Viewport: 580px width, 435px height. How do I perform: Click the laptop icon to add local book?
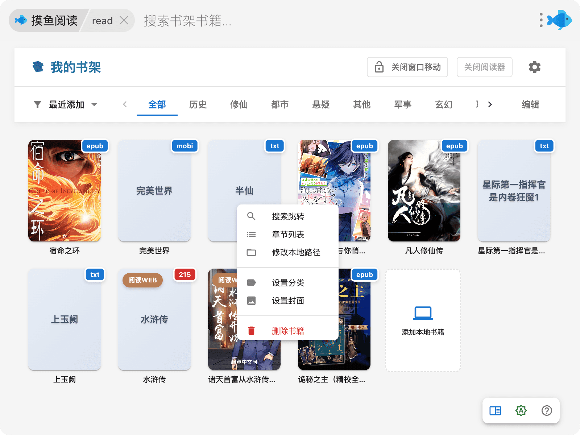(423, 313)
